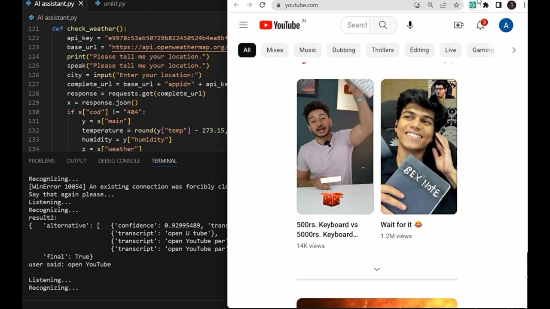Viewport: 550px width, 309px height.
Task: Open the Create video icon on YouTube
Action: (x=458, y=25)
